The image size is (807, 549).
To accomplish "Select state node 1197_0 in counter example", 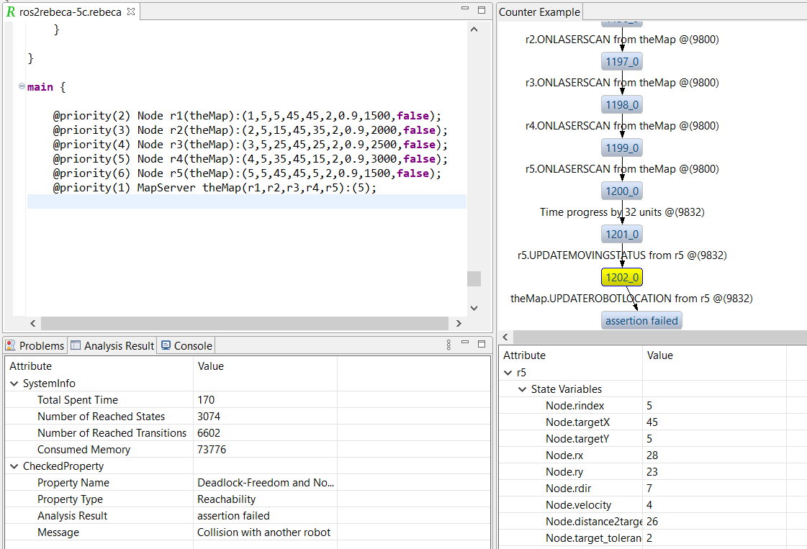I will tap(621, 62).
